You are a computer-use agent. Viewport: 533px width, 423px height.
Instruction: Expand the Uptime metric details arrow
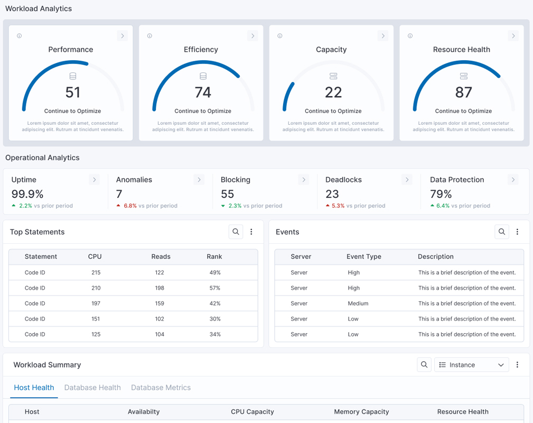[x=95, y=180]
